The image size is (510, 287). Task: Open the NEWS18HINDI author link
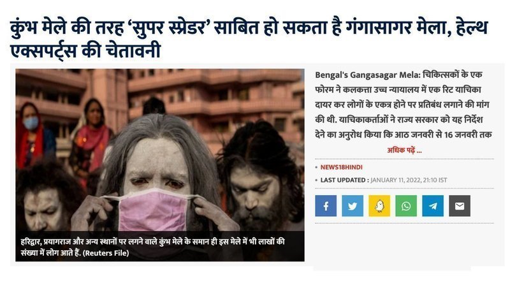pyautogui.click(x=341, y=167)
